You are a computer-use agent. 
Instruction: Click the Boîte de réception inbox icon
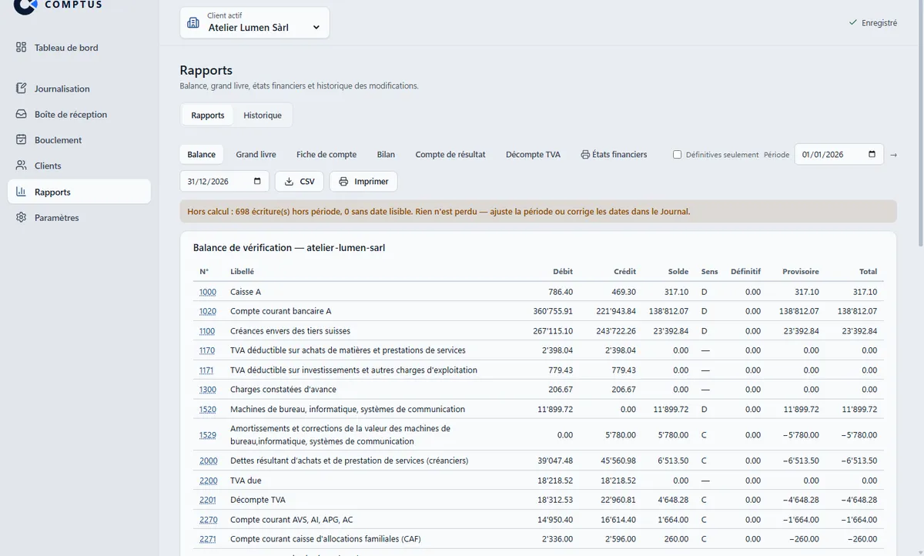click(22, 114)
